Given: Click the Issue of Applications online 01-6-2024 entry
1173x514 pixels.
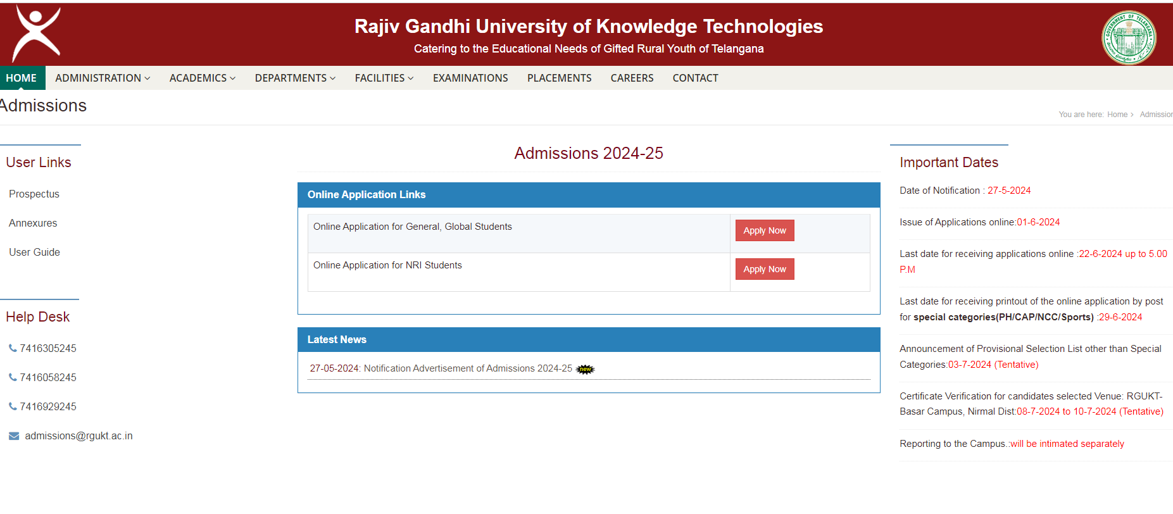Looking at the screenshot, I should pyautogui.click(x=979, y=222).
